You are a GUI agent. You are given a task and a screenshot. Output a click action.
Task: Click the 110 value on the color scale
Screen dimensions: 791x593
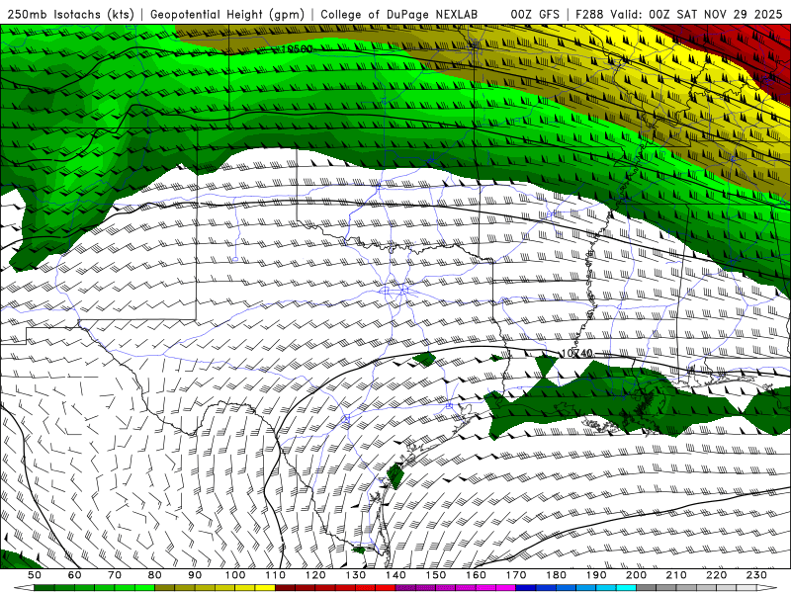coord(276,575)
